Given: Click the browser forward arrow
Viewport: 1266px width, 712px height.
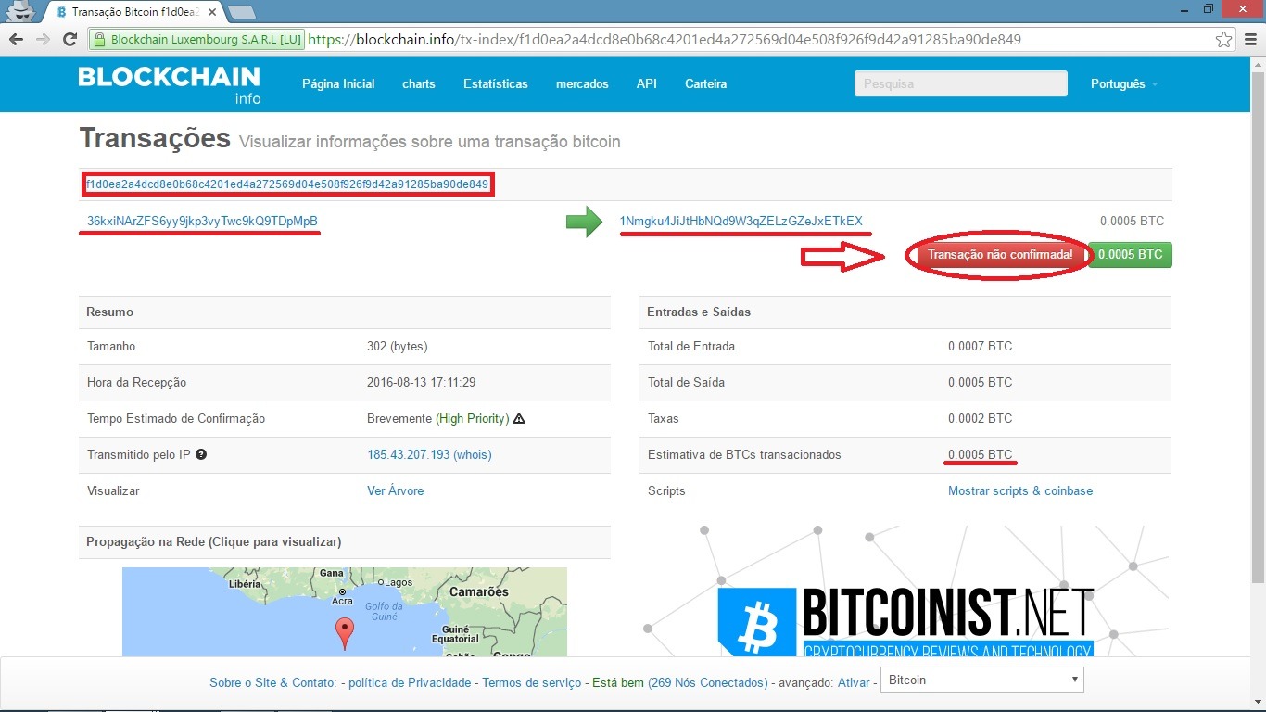Looking at the screenshot, I should click(x=43, y=40).
